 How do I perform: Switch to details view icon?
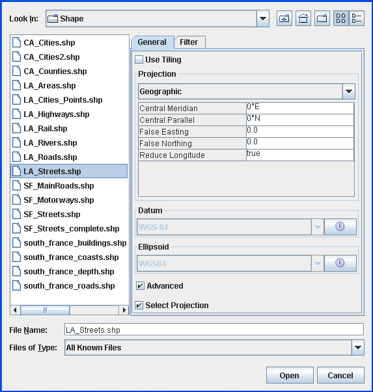(357, 18)
